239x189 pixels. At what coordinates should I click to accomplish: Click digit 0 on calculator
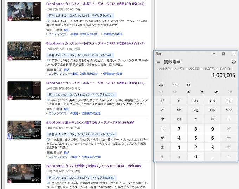[x=195, y=157]
